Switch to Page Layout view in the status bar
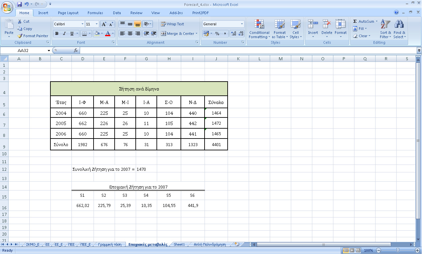This screenshot has height=254, width=422. (x=352, y=251)
